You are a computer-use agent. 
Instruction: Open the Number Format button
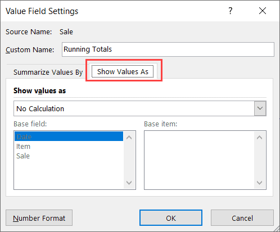[x=39, y=218]
